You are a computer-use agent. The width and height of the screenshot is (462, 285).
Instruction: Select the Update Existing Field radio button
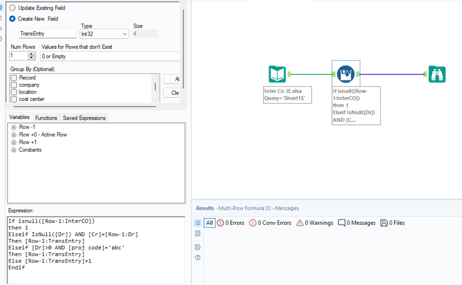point(11,8)
